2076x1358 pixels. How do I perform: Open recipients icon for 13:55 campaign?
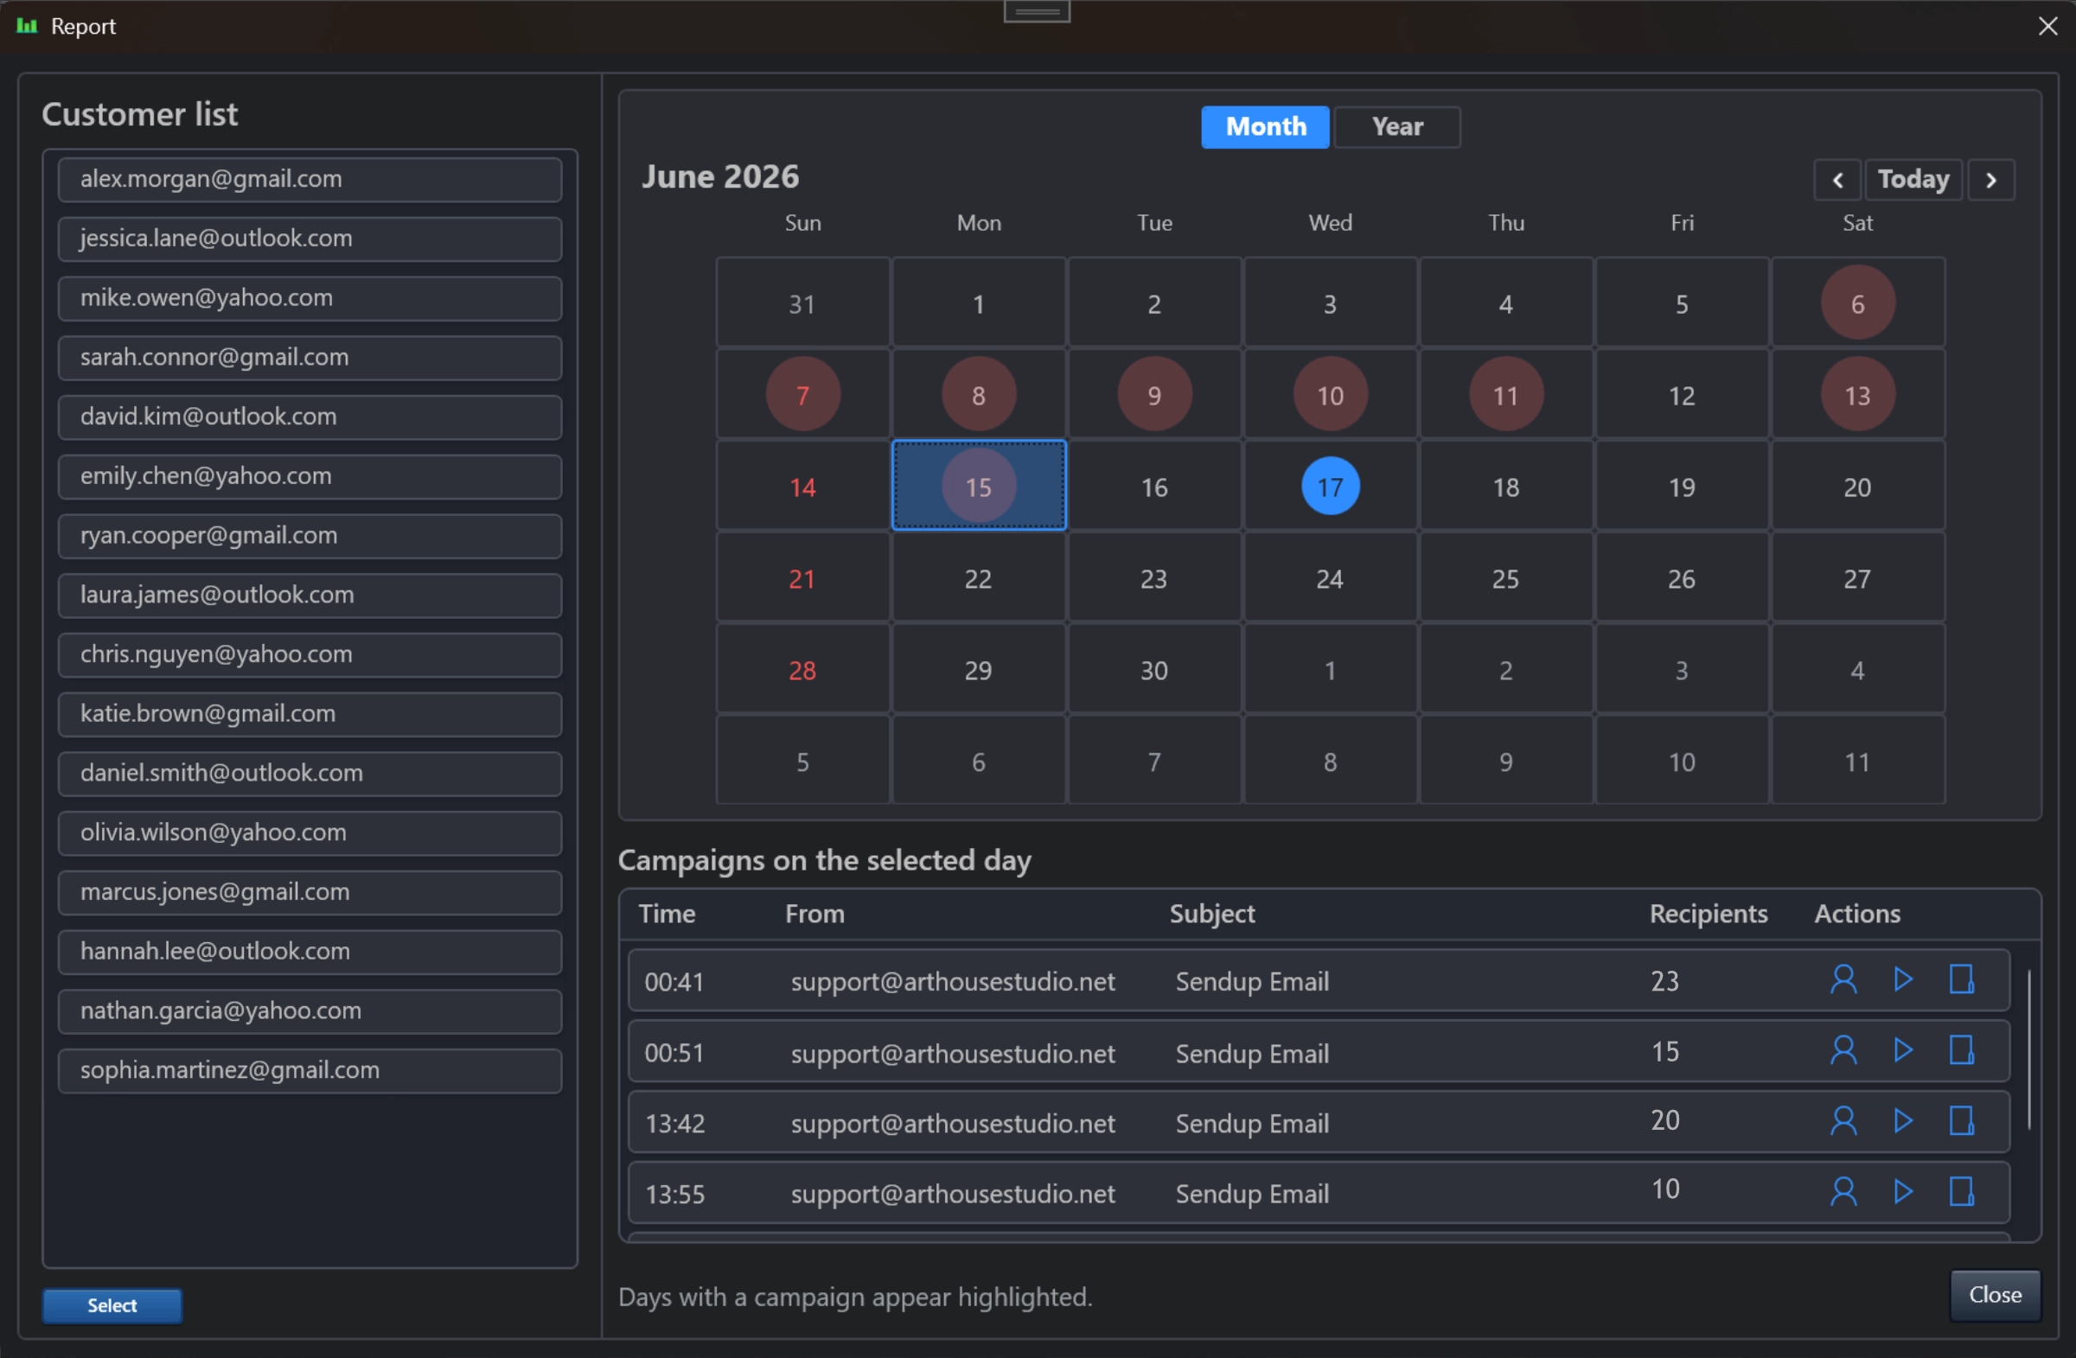(1843, 1191)
